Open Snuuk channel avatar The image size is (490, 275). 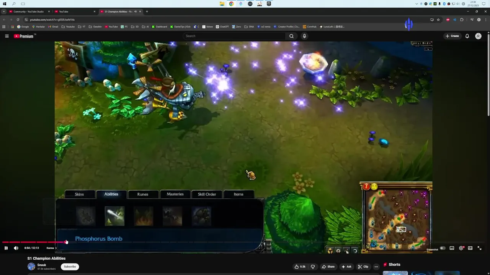[x=31, y=267]
